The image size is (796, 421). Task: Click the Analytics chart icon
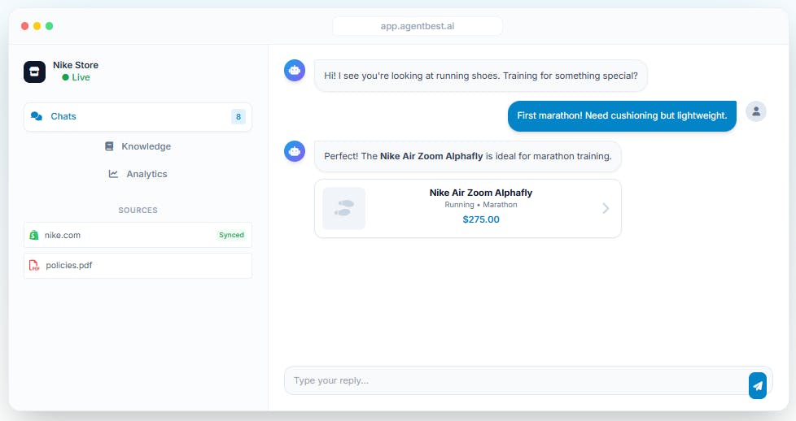pos(113,174)
